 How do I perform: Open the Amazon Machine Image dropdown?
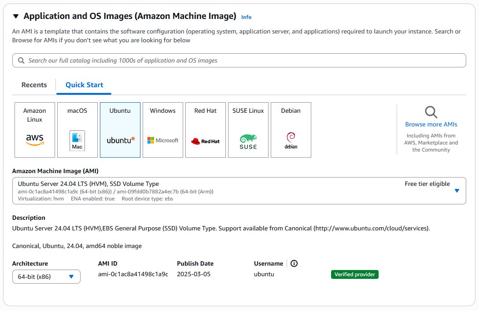457,191
